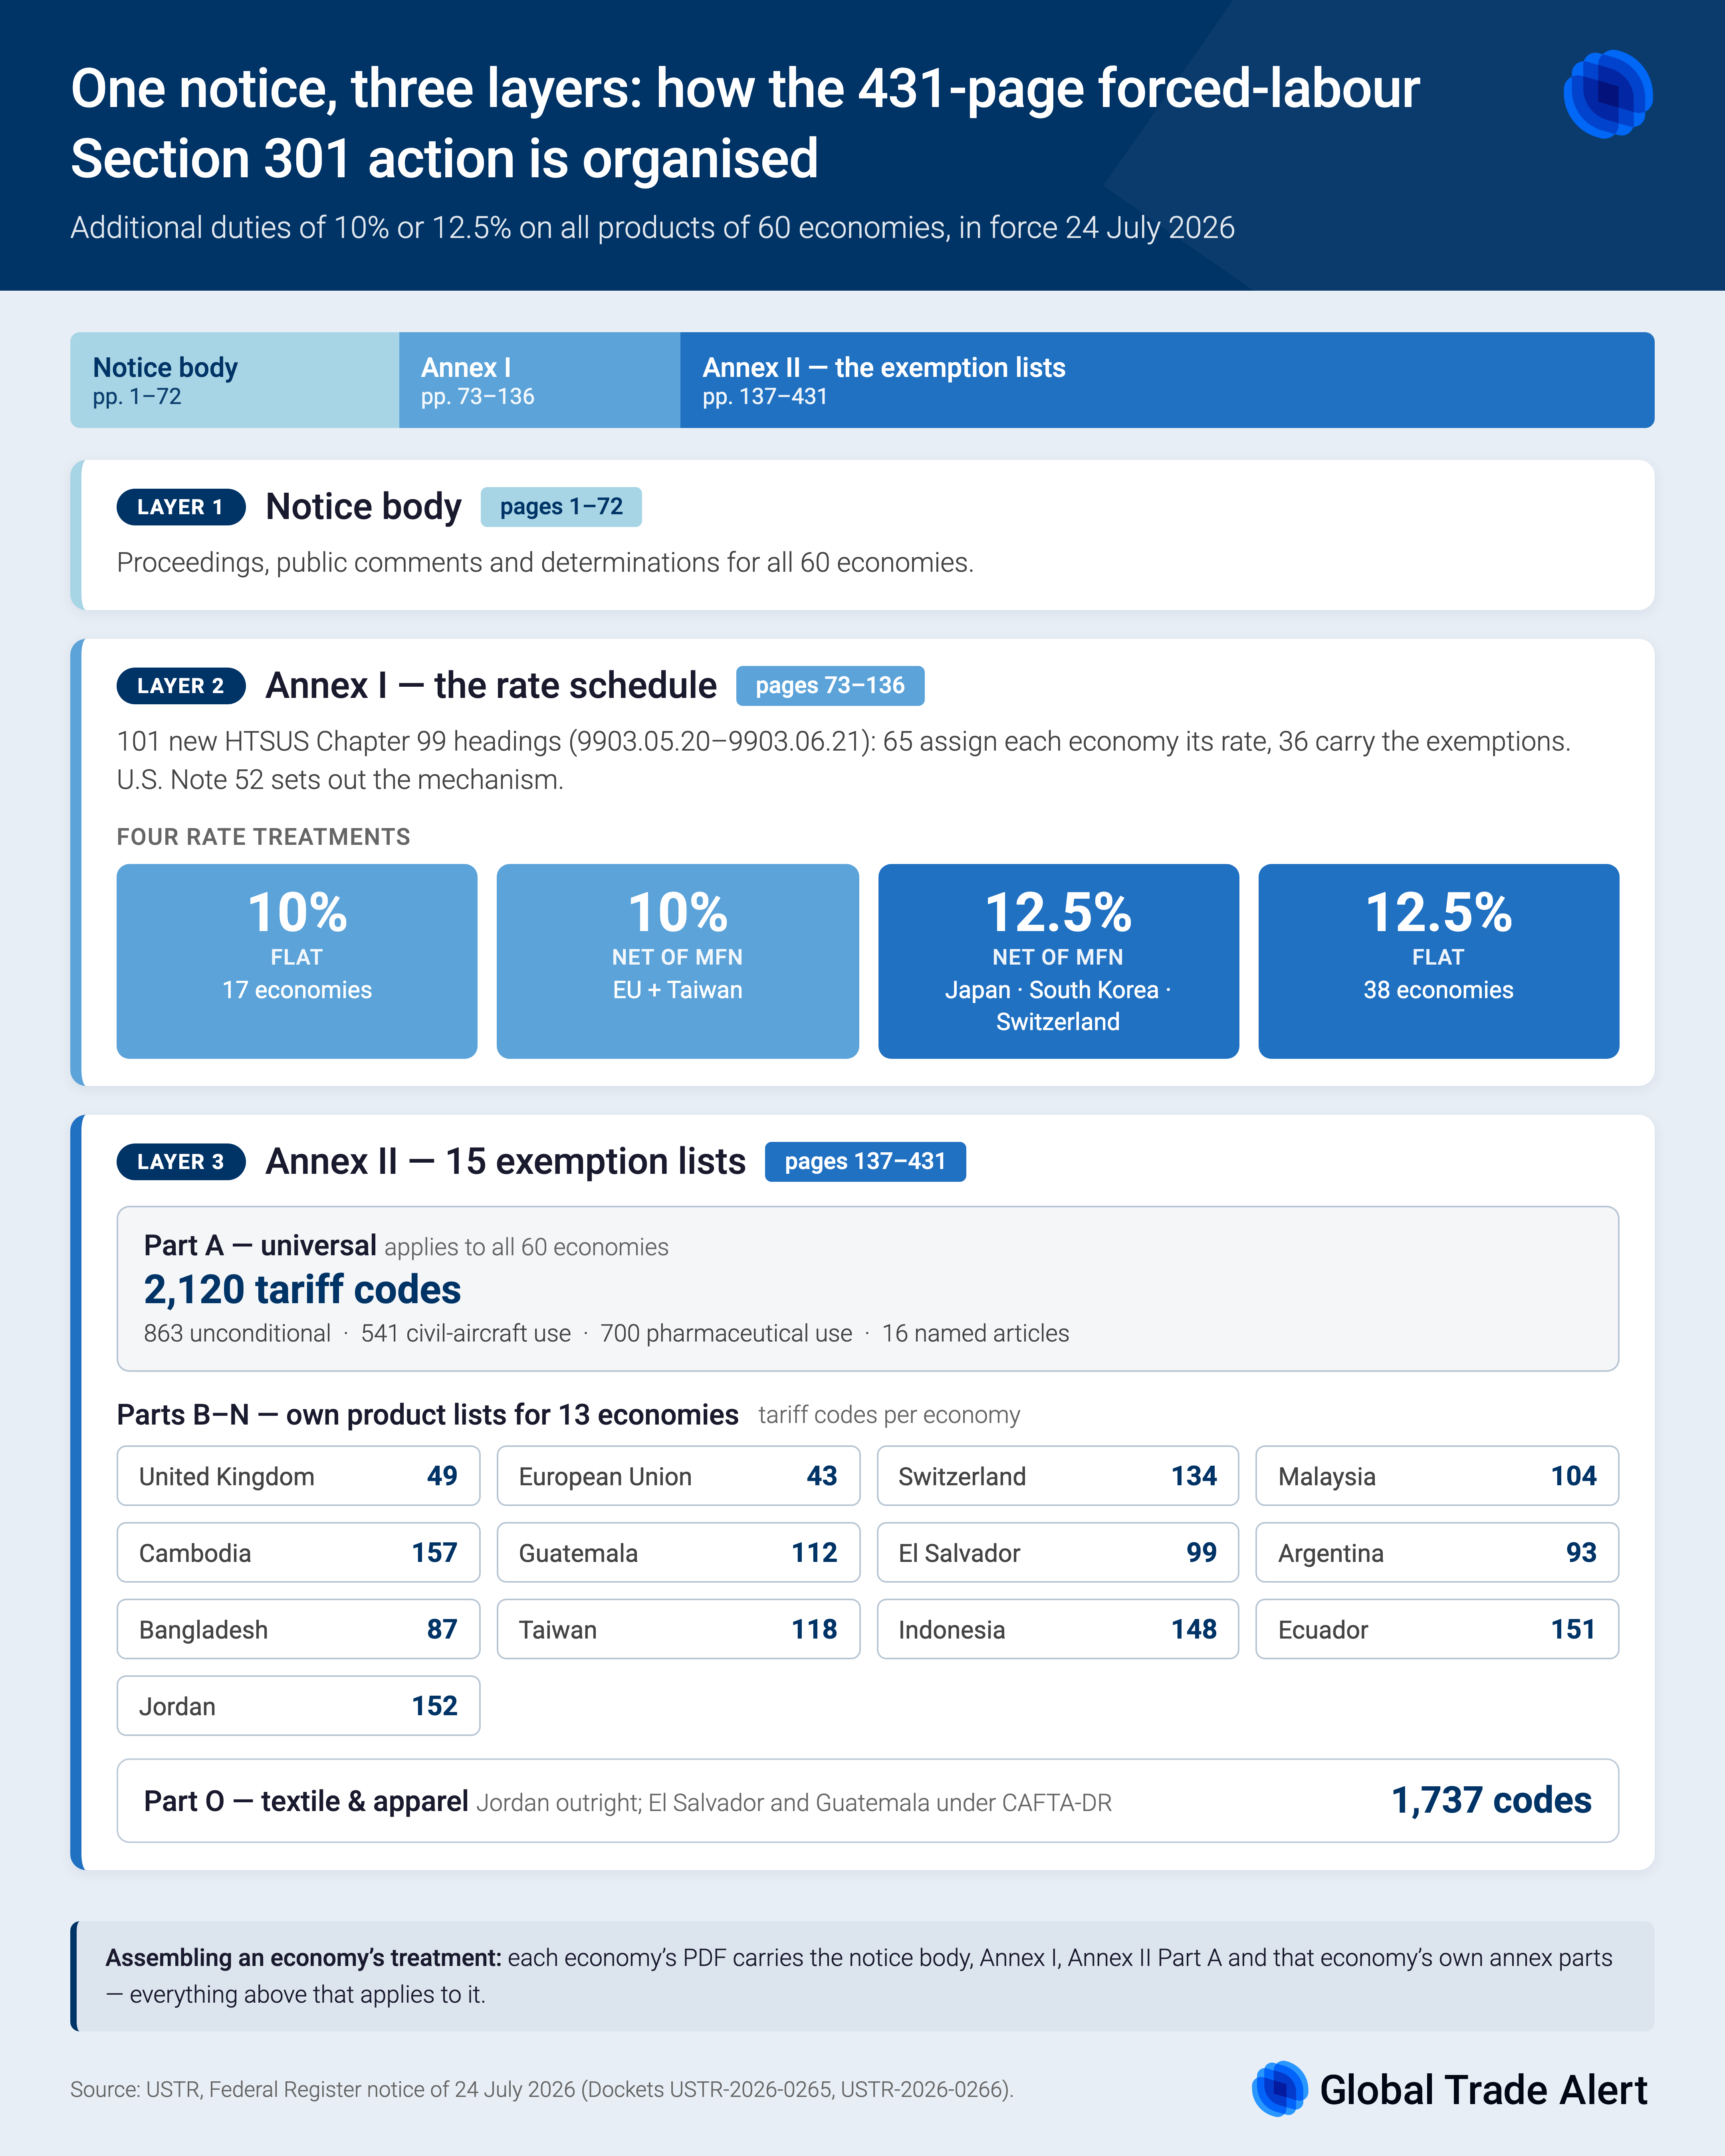The height and width of the screenshot is (2156, 1725).
Task: Click the LAYER 1 badge
Action: pyautogui.click(x=181, y=507)
